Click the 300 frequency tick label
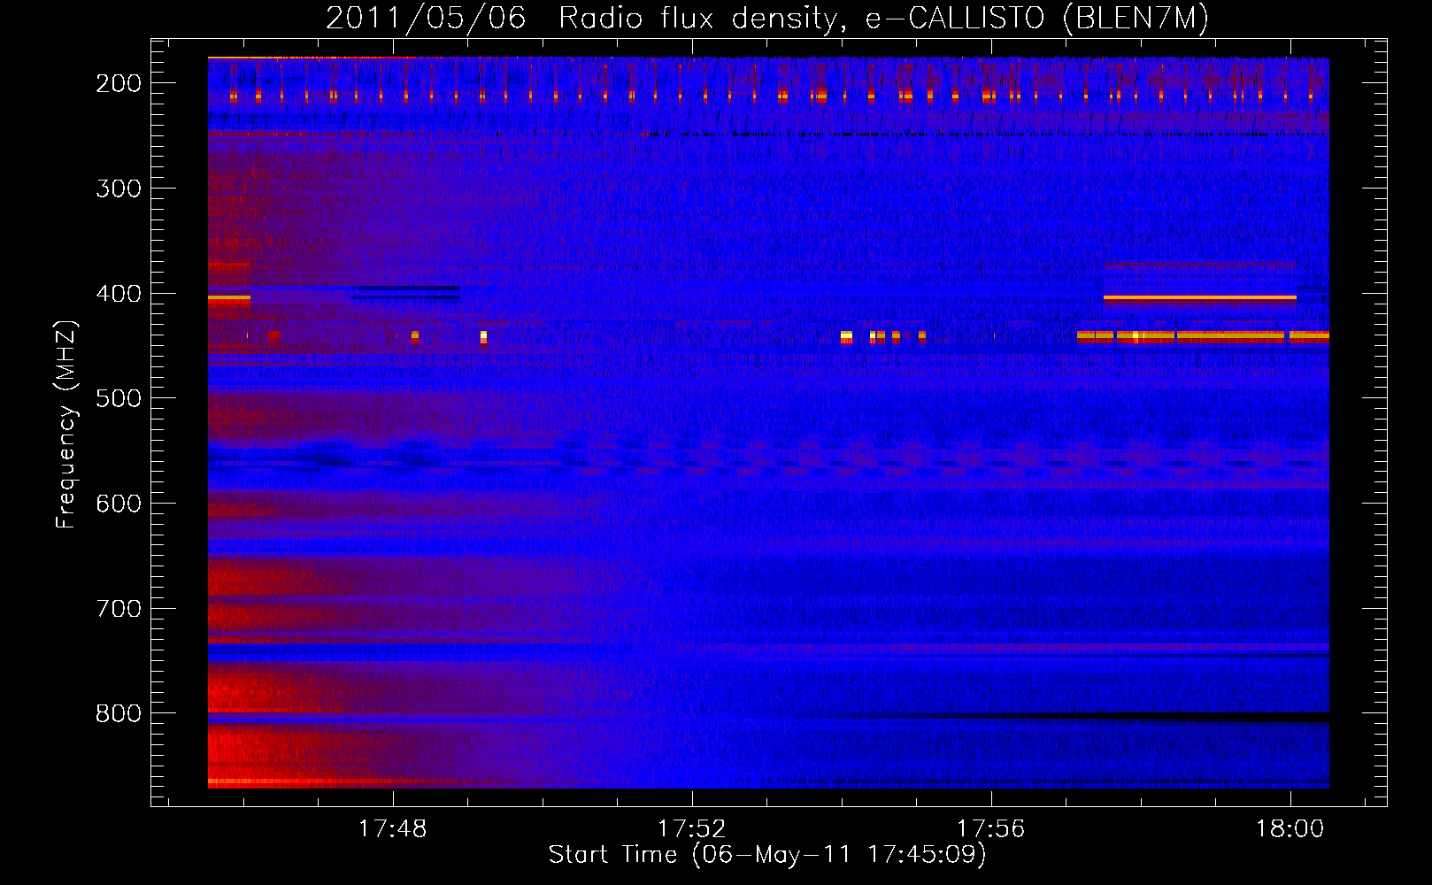Viewport: 1432px width, 885px height. pos(119,189)
